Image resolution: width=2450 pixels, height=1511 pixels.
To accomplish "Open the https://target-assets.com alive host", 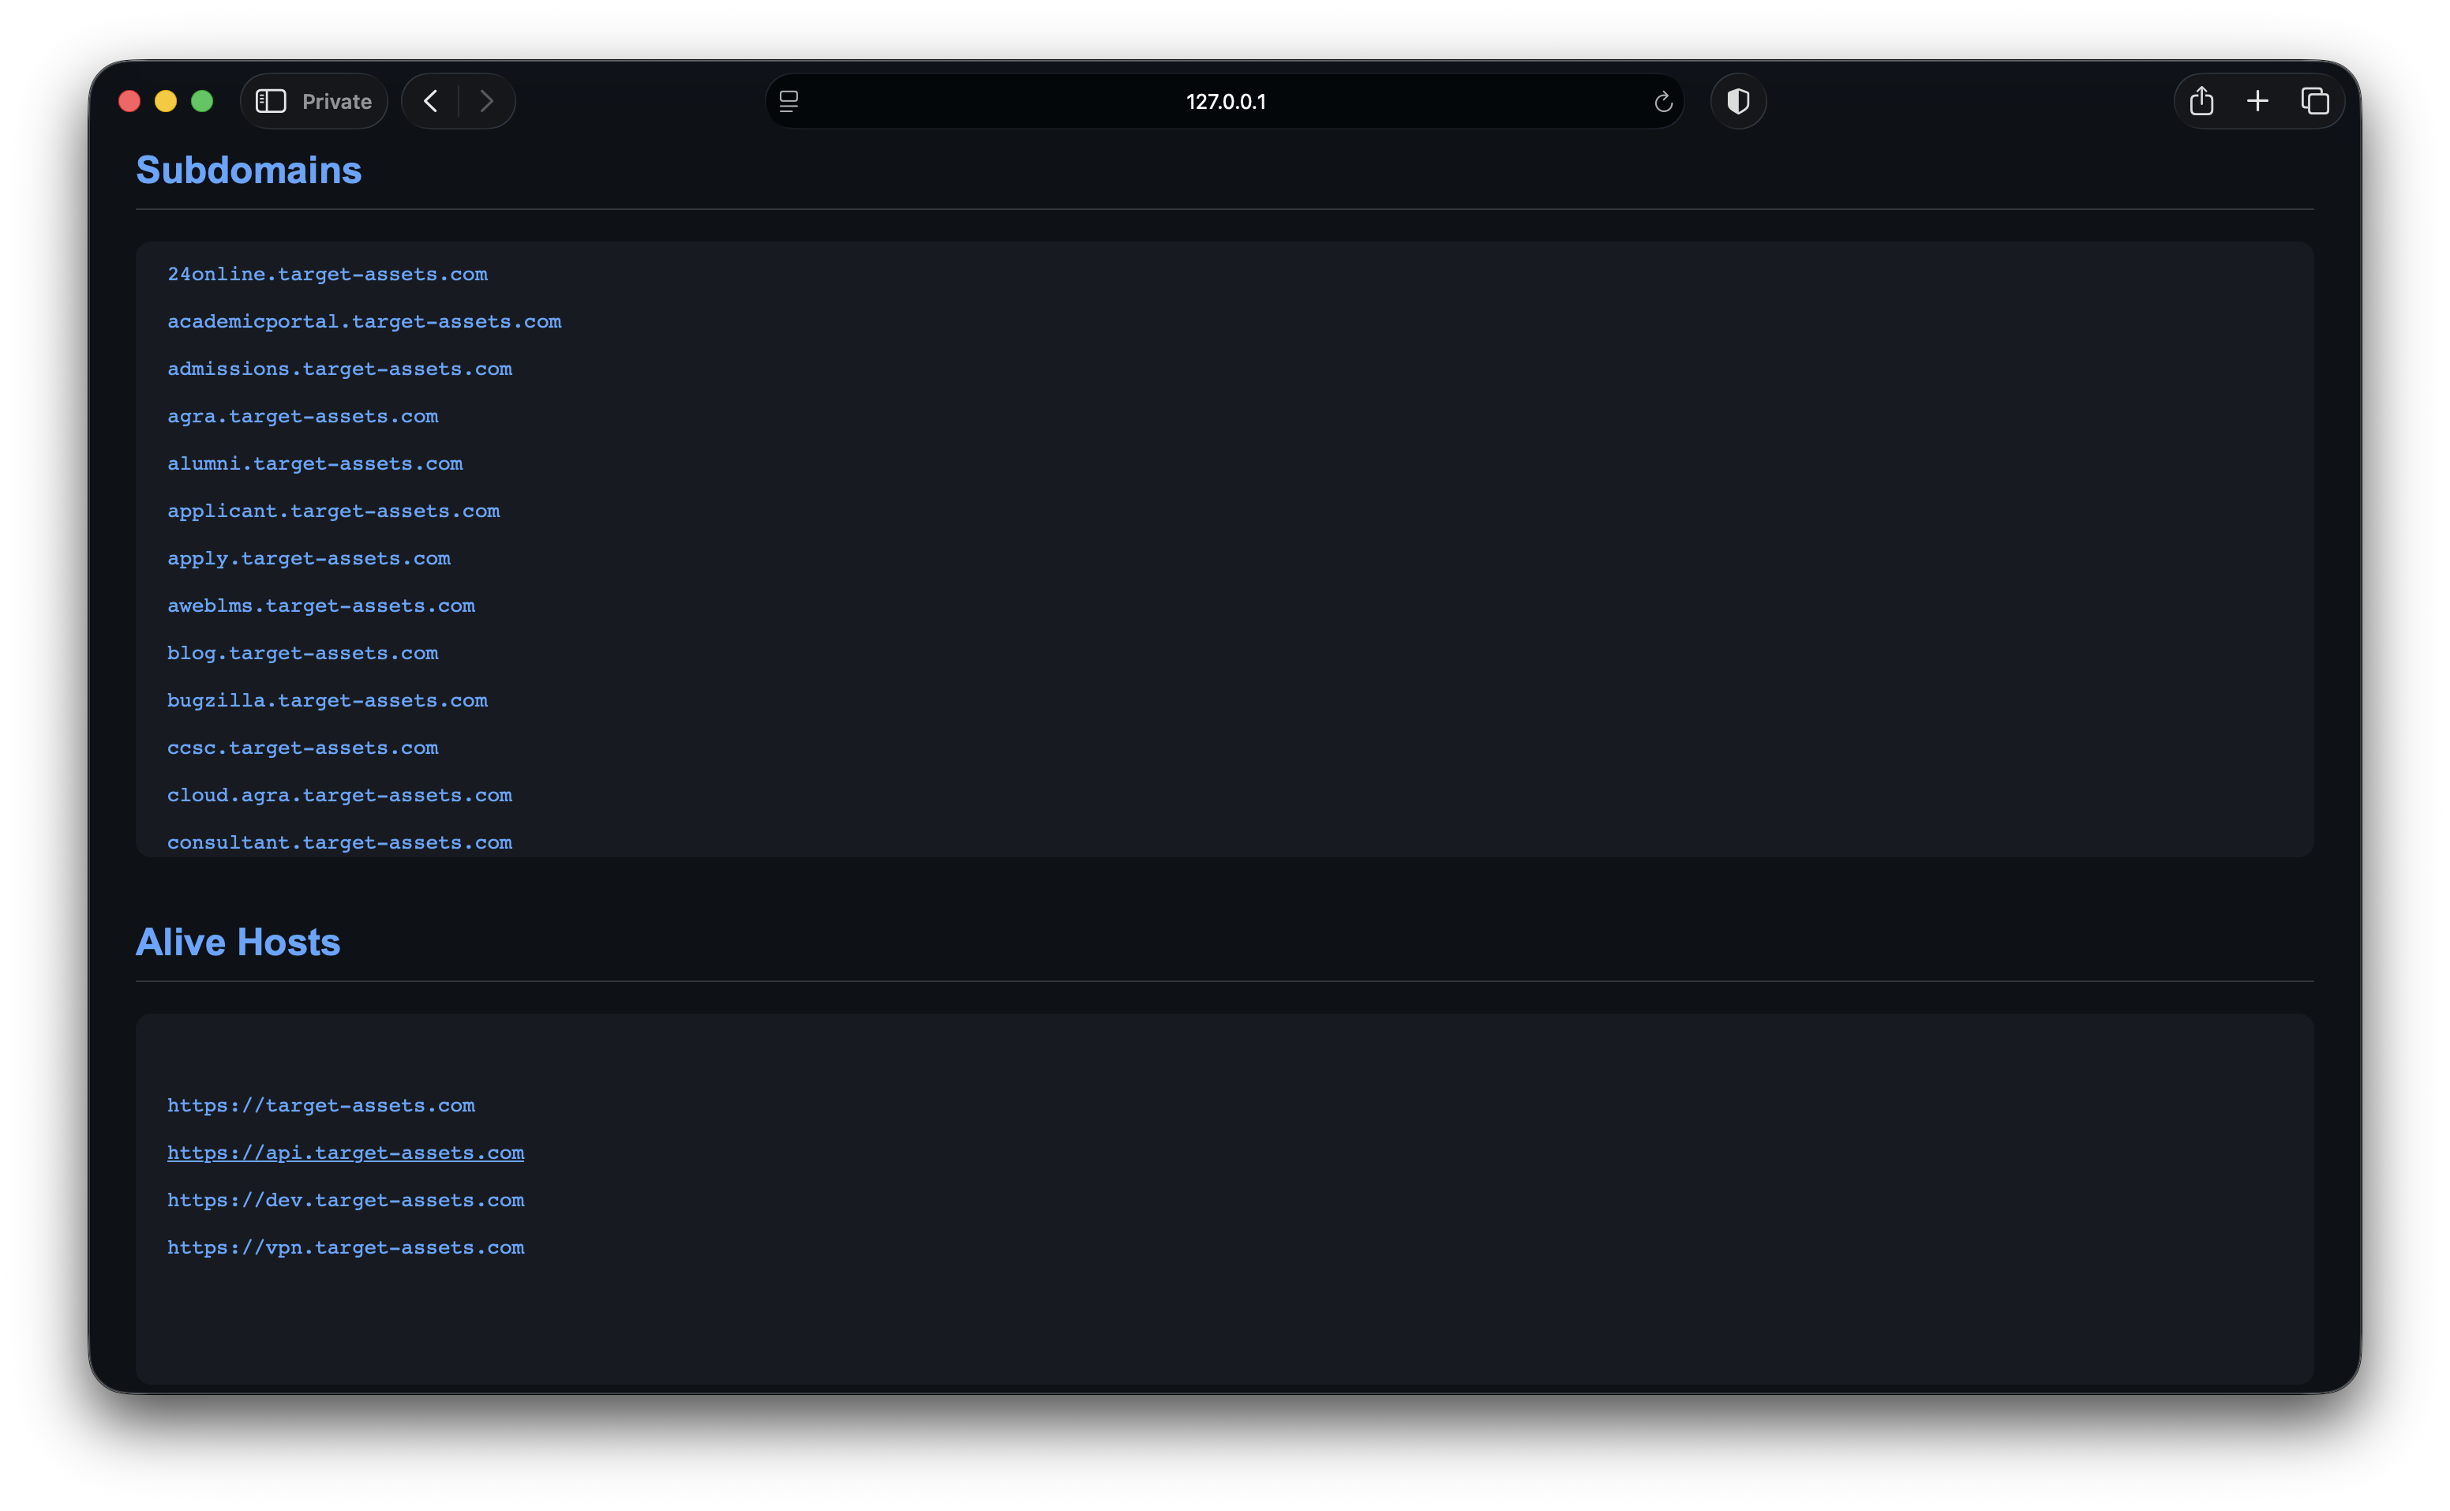I will (320, 1105).
